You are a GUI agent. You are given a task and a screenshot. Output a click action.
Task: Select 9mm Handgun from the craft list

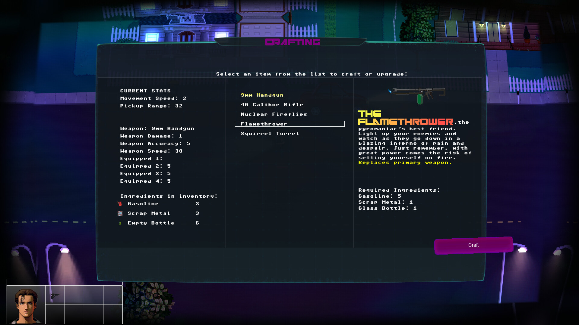(x=262, y=95)
